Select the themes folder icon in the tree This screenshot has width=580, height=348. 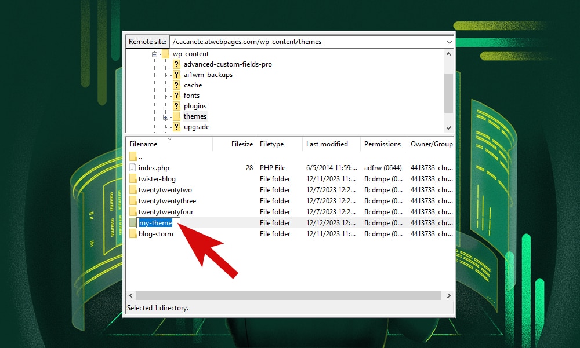[x=176, y=116]
